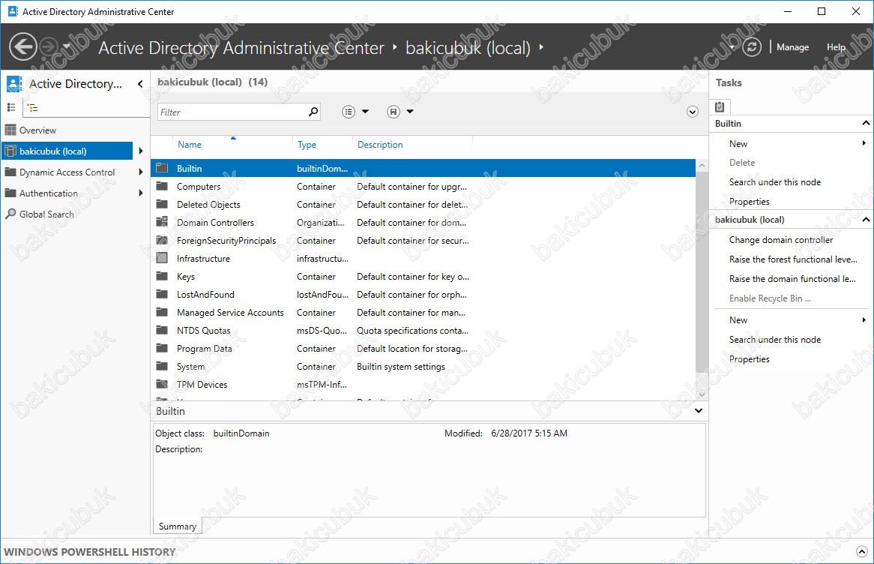Open the Summary tab
The width and height of the screenshot is (874, 564).
coord(177,526)
